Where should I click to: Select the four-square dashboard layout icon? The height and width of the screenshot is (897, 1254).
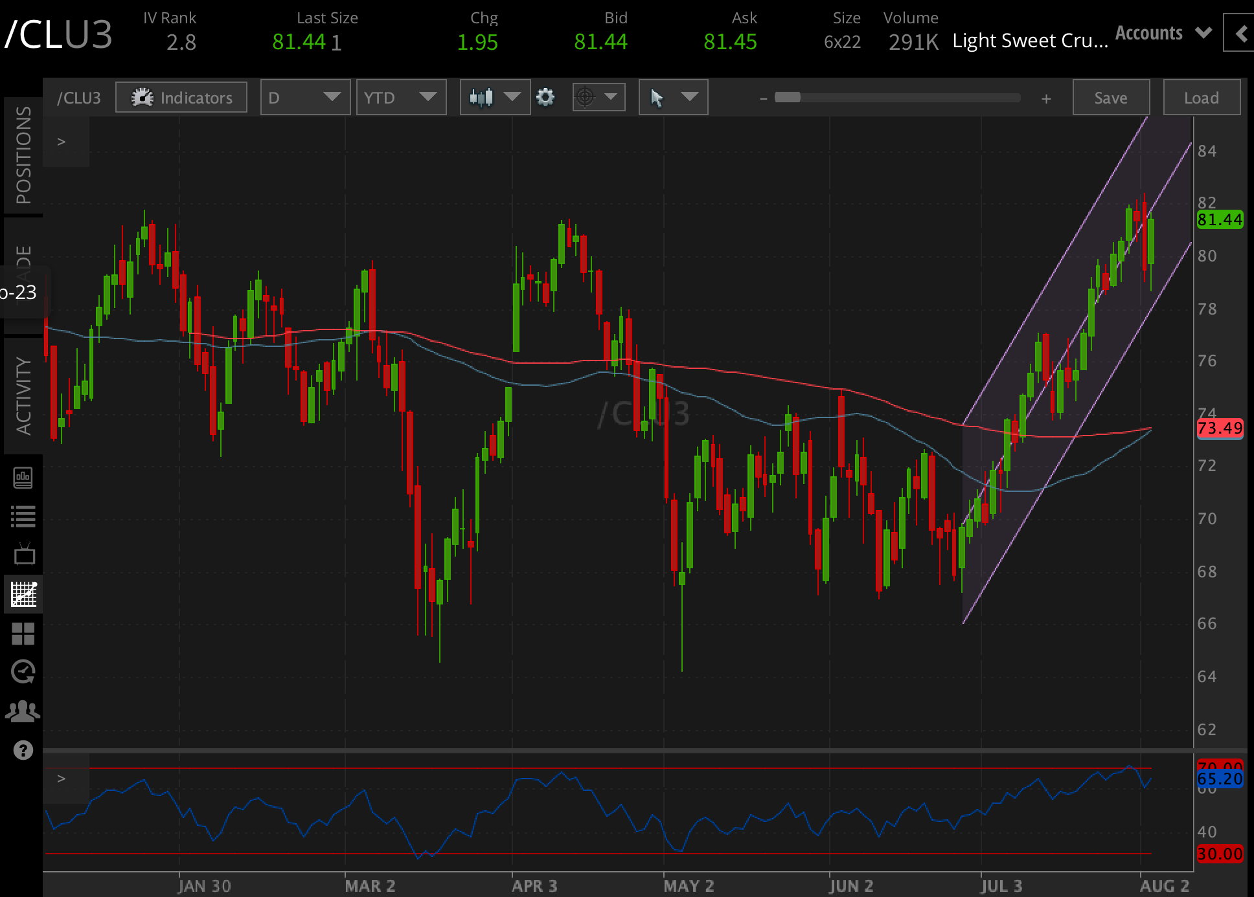(23, 634)
